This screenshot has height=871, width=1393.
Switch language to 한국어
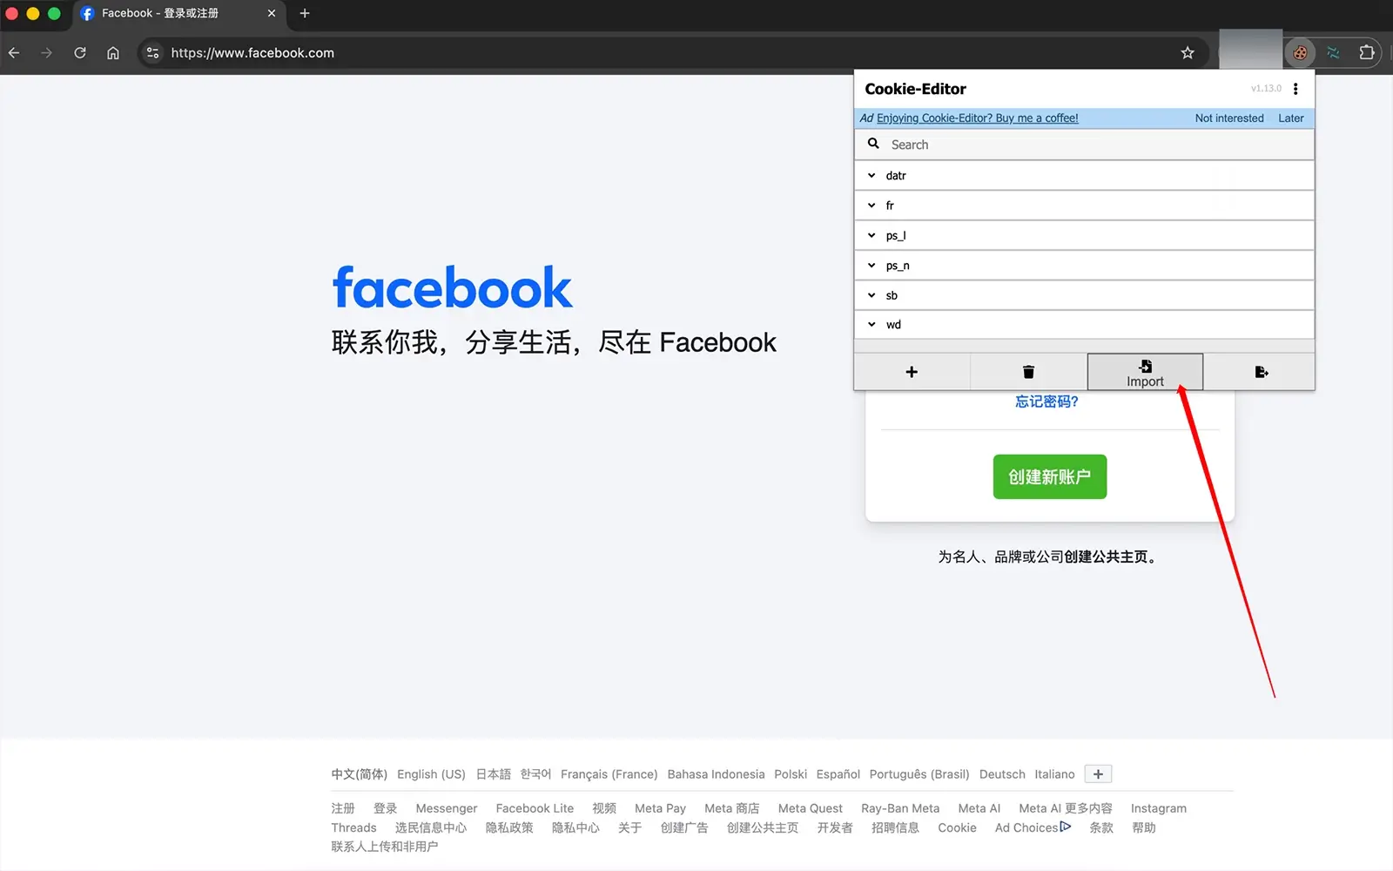coord(535,774)
